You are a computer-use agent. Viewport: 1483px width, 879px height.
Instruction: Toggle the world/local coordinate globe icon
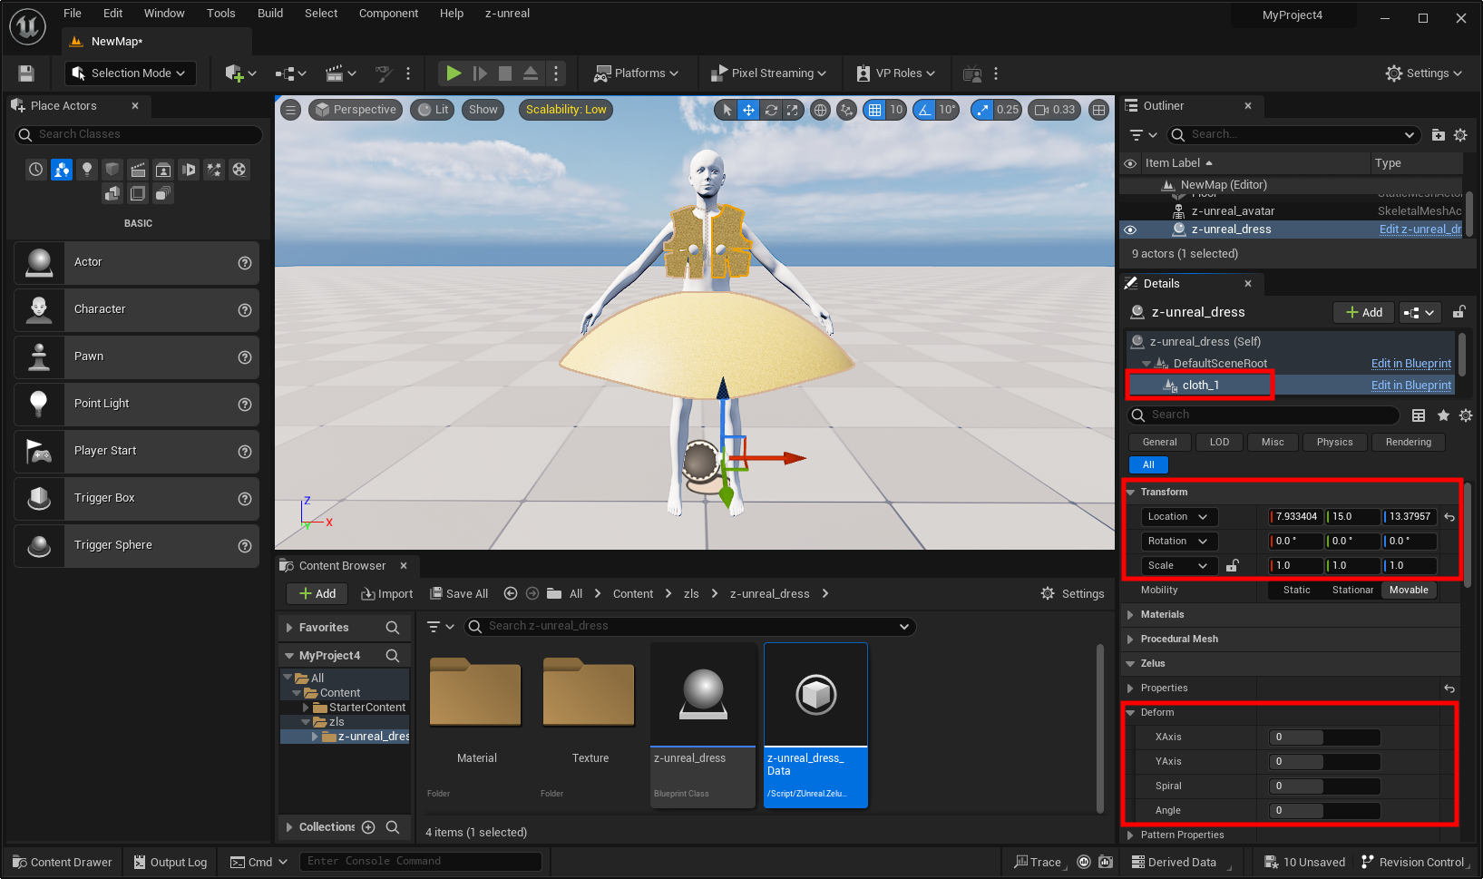(820, 110)
